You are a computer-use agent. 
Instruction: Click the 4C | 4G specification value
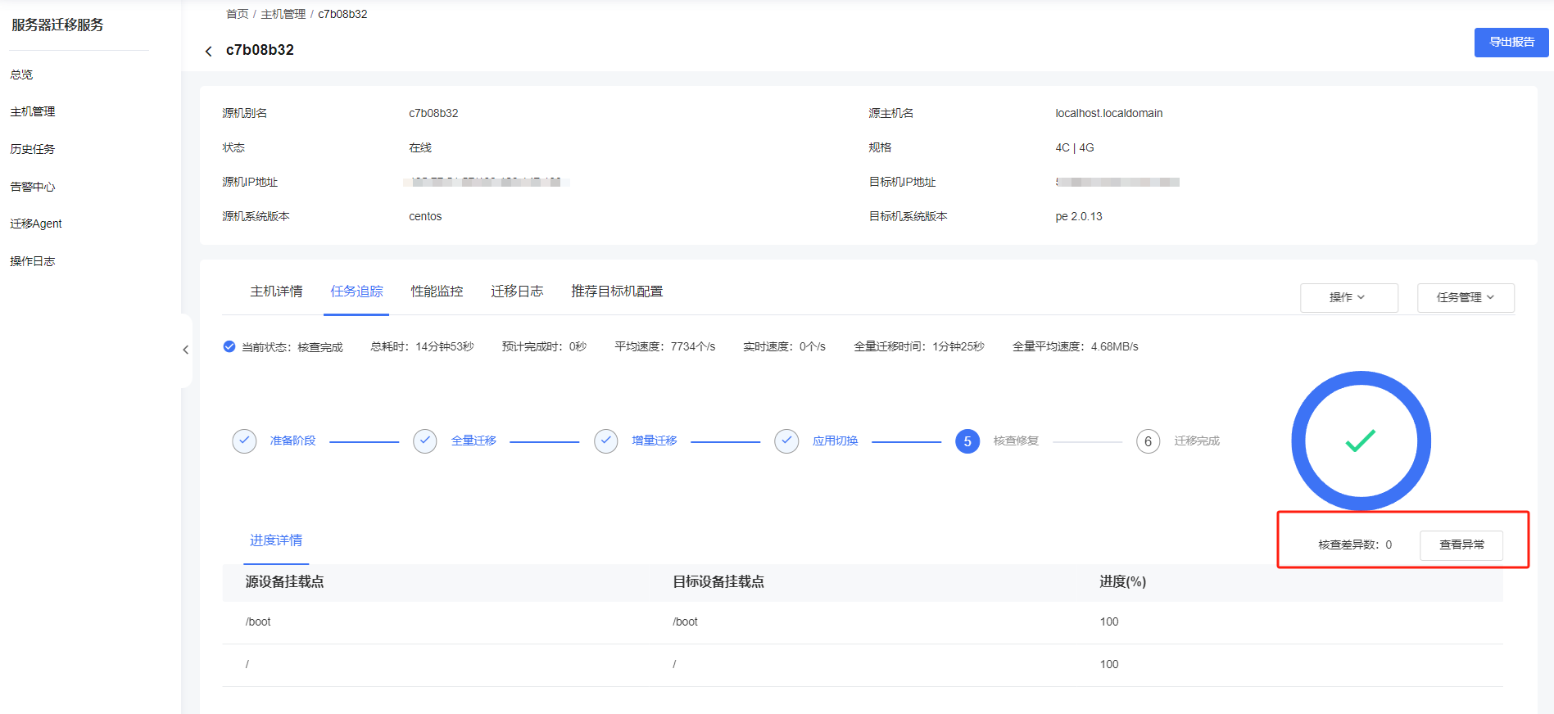(1075, 147)
